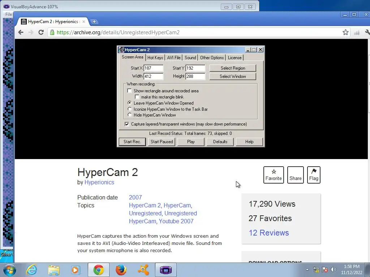This screenshot has height=277, width=370.
Task: Open the Other Options tab
Action: click(212, 57)
